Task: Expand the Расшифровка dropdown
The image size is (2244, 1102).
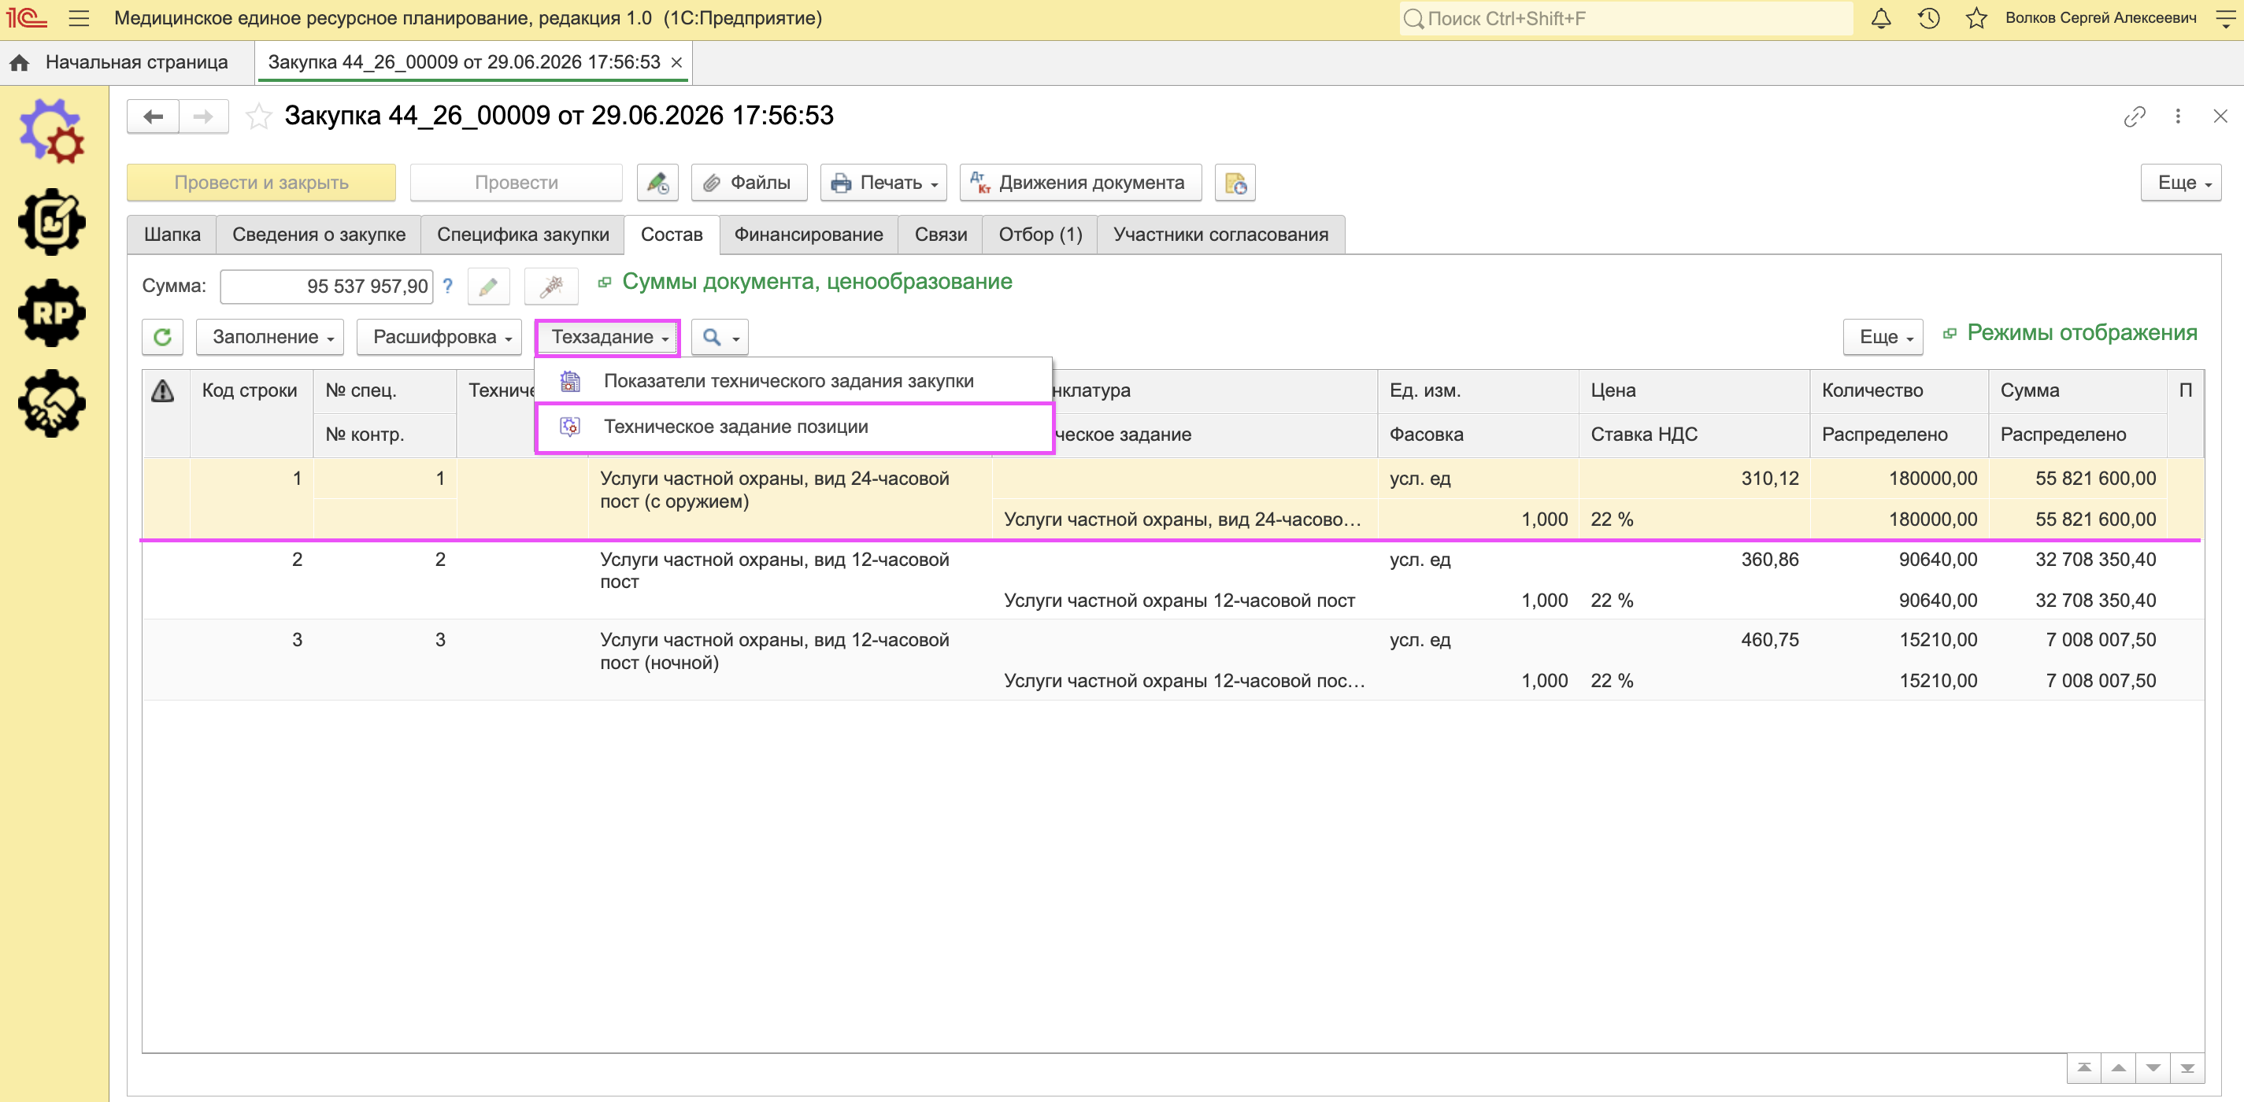Action: (x=439, y=337)
